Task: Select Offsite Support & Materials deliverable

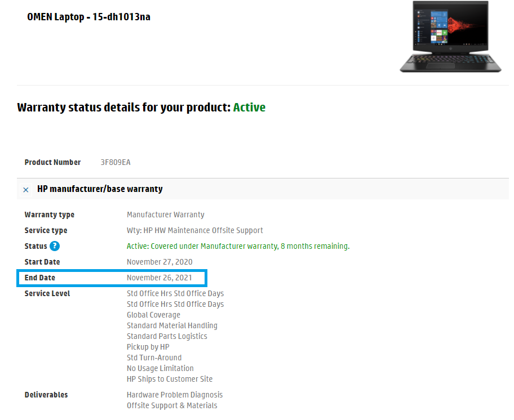Action: 172,405
